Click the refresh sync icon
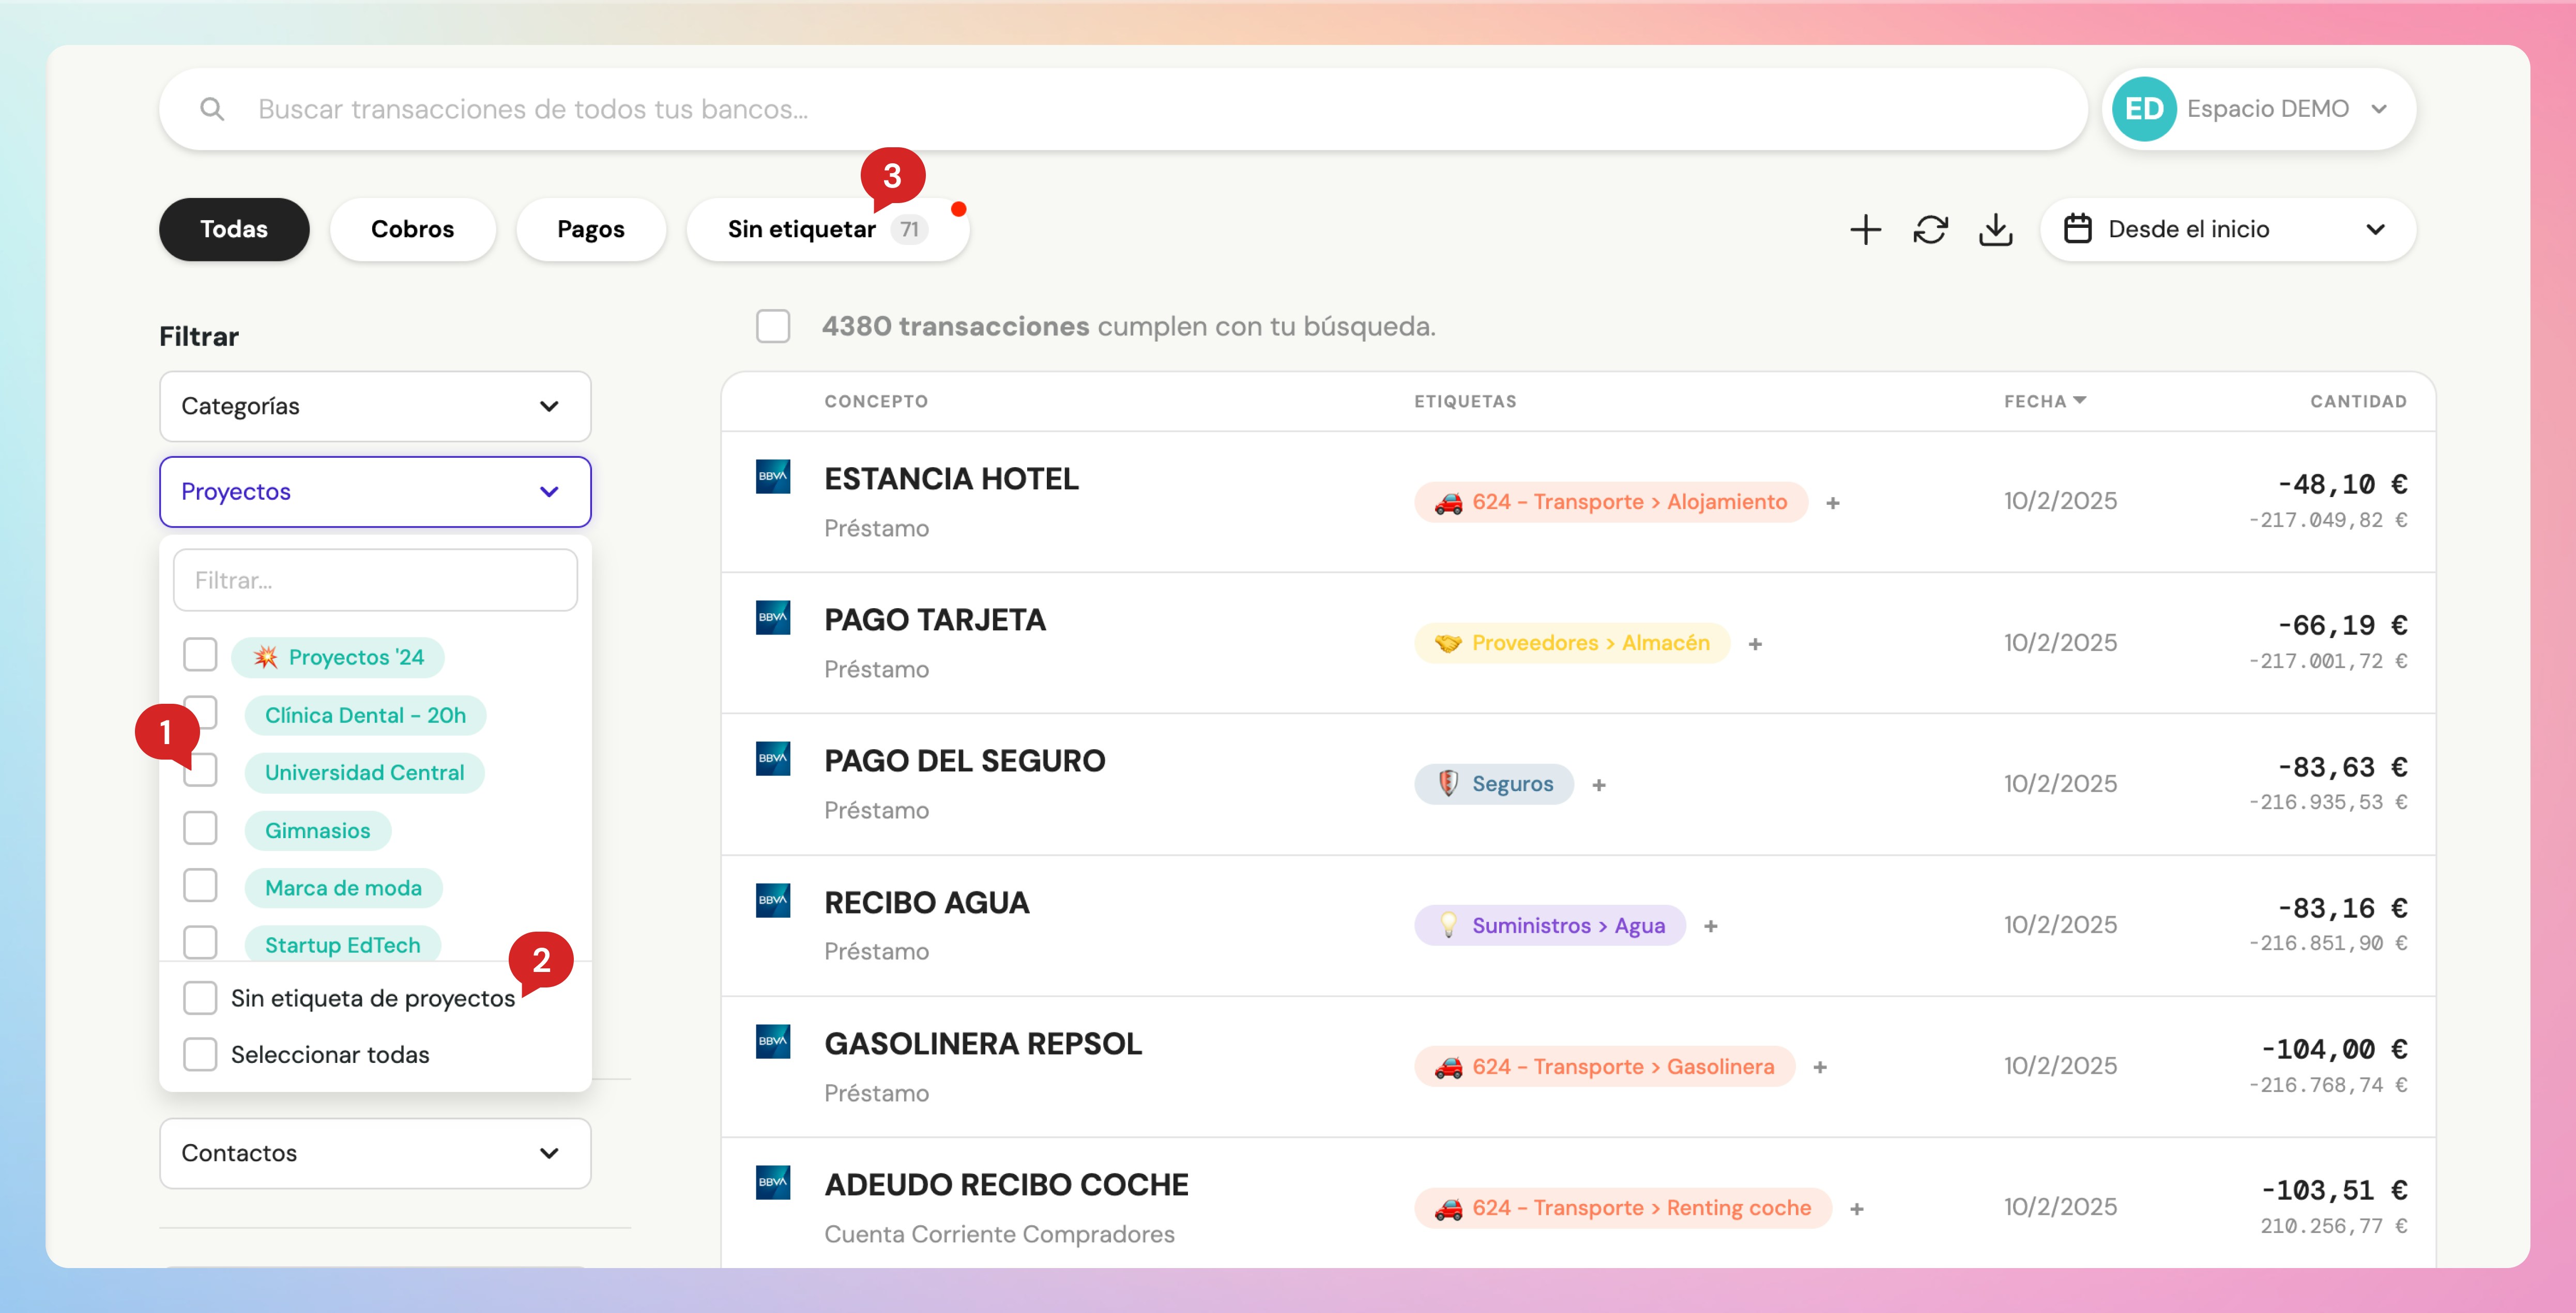Image resolution: width=2576 pixels, height=1313 pixels. tap(1930, 230)
